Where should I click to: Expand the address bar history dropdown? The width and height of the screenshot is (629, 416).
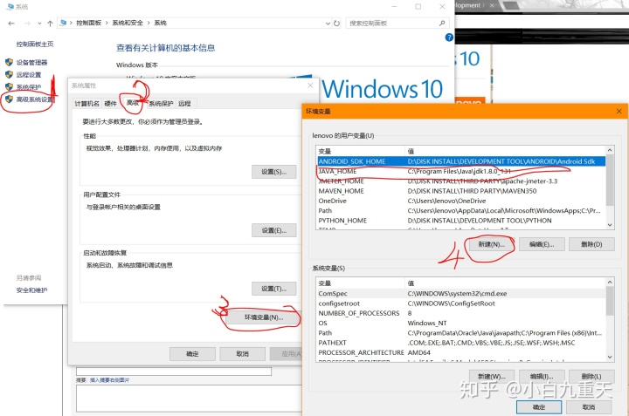click(x=328, y=24)
